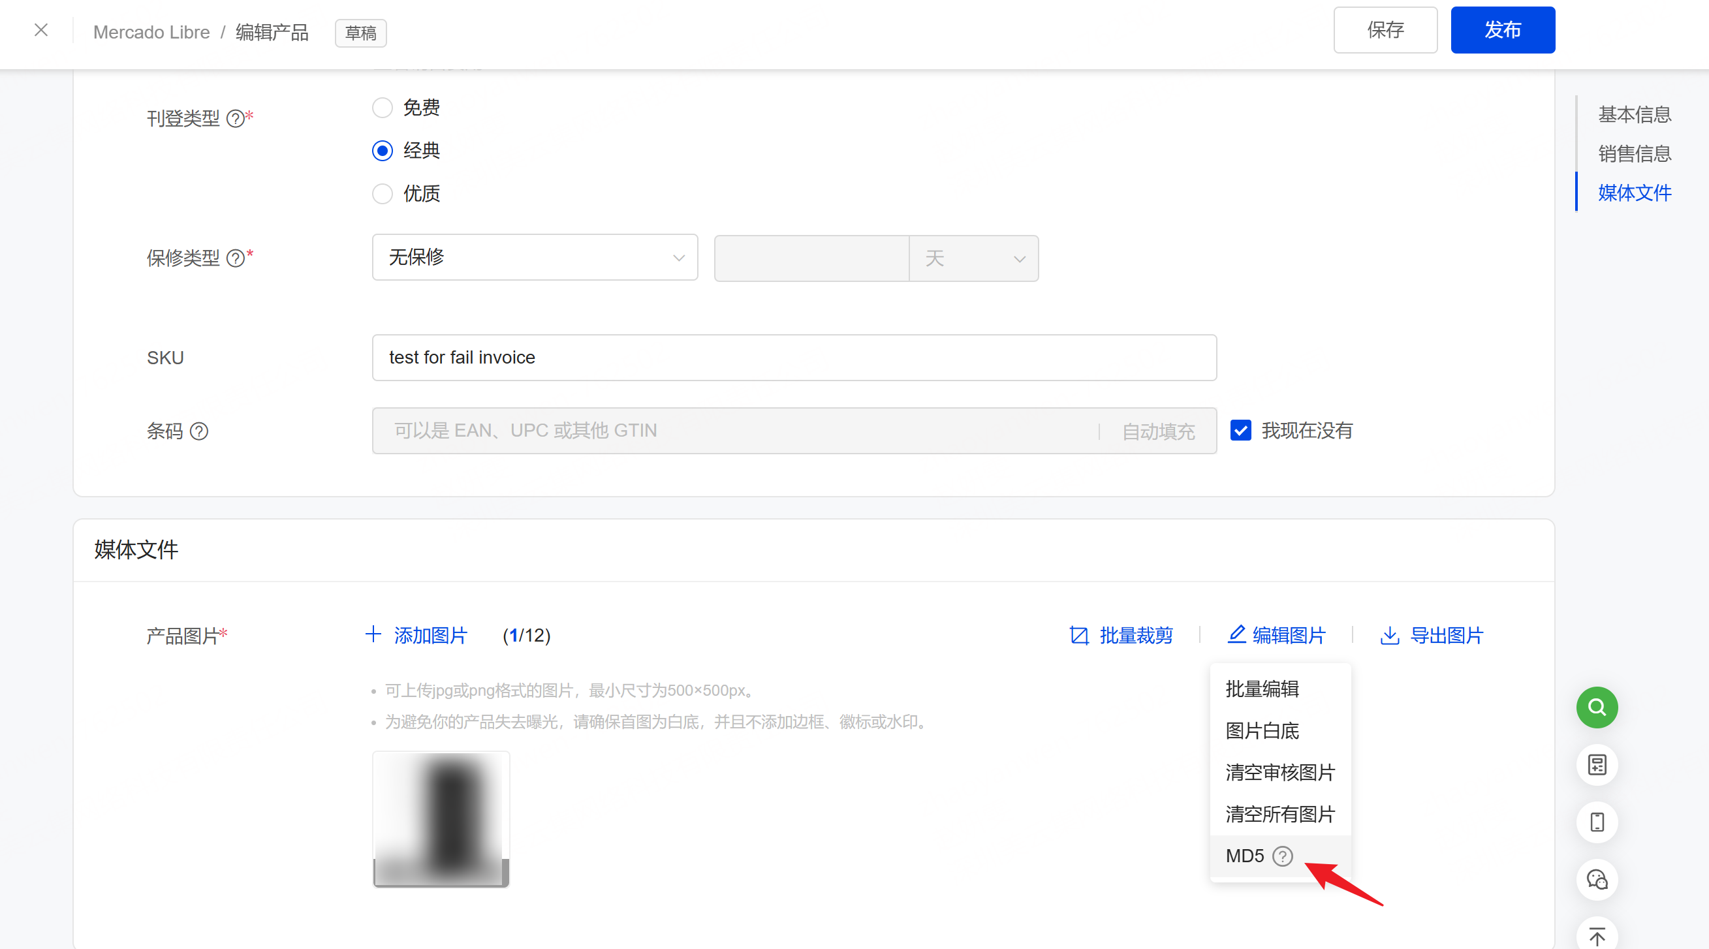Expand the 天 unit dropdown
The height and width of the screenshot is (949, 1709).
pos(973,258)
